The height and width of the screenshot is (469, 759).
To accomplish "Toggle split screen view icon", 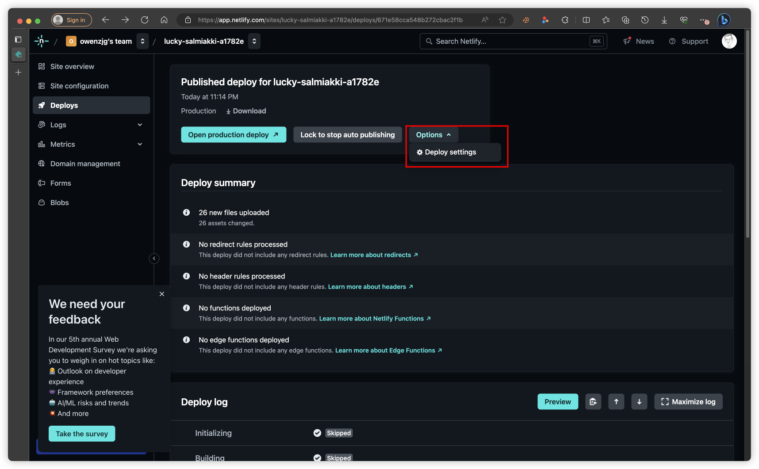I will click(x=586, y=20).
